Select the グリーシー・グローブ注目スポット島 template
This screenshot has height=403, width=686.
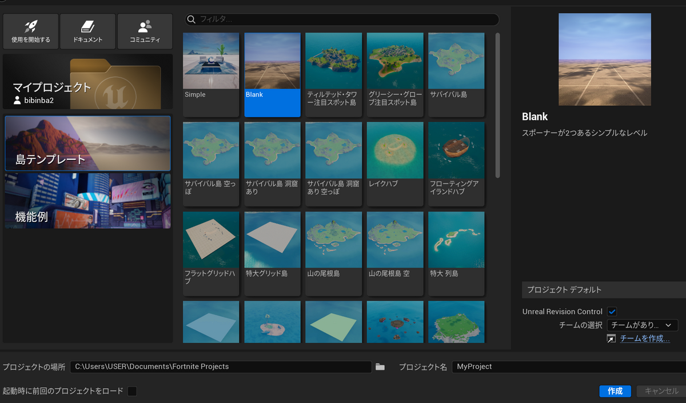click(x=395, y=75)
